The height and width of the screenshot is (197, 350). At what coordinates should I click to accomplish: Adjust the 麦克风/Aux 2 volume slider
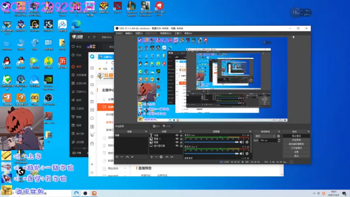coord(211,154)
